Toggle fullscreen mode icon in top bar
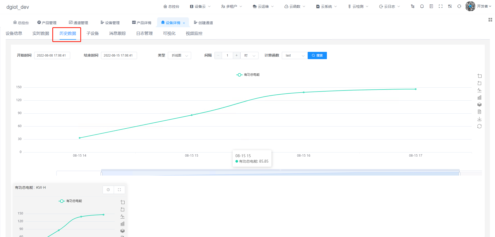Viewport: 495px width, 237px height. coord(441,6)
